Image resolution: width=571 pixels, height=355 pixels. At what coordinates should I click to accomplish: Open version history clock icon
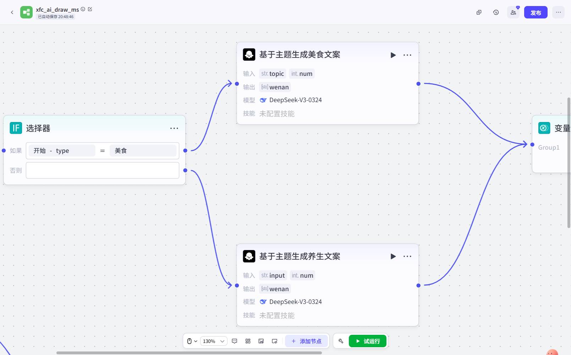496,12
